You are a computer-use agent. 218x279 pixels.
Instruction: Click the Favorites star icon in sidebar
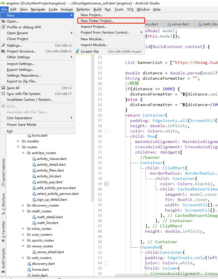[x=3, y=241]
